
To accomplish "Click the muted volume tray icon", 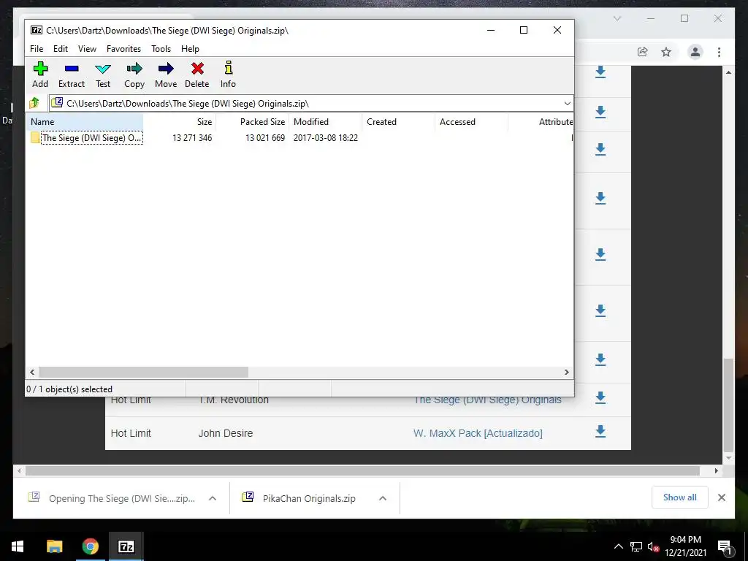I will pyautogui.click(x=653, y=546).
